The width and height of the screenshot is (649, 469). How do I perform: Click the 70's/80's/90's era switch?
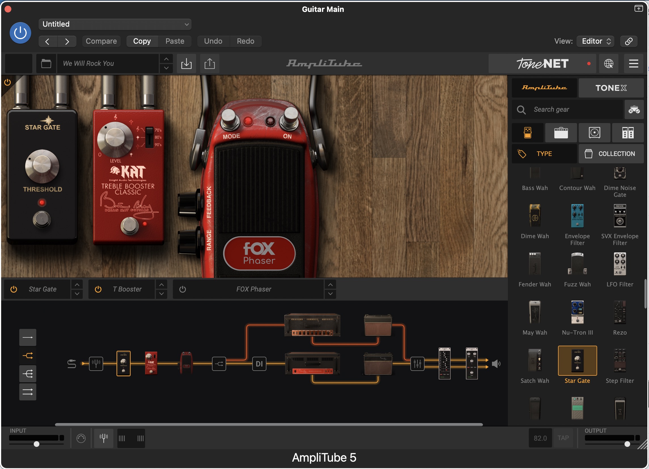click(149, 137)
